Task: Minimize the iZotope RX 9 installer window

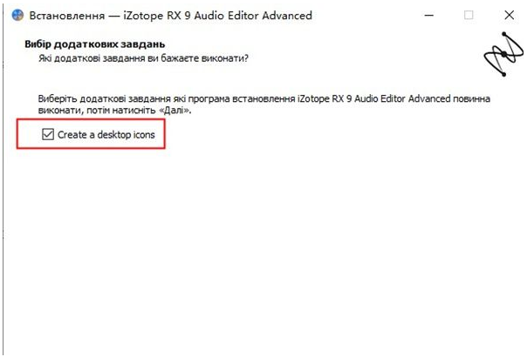Action: click(x=429, y=15)
